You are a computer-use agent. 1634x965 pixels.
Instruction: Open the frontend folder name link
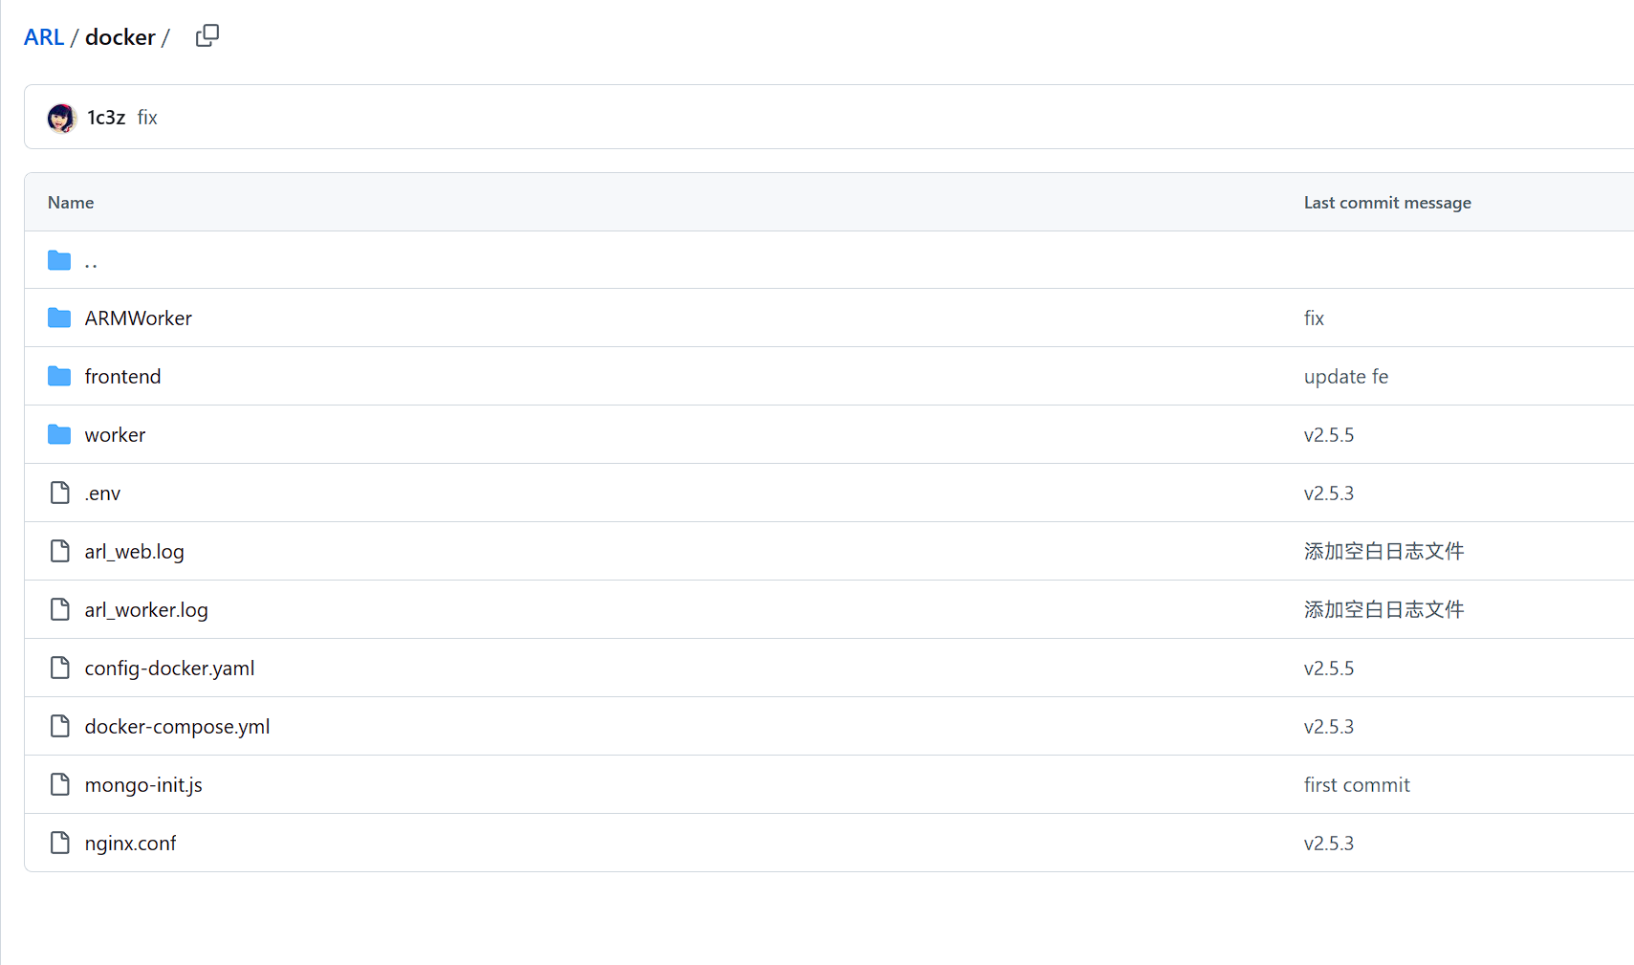point(122,377)
